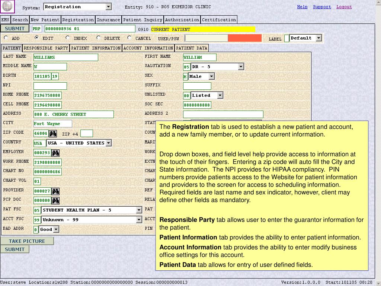The width and height of the screenshot is (381, 286).
Task: Select the DELETE radio button
Action: coord(98,38)
